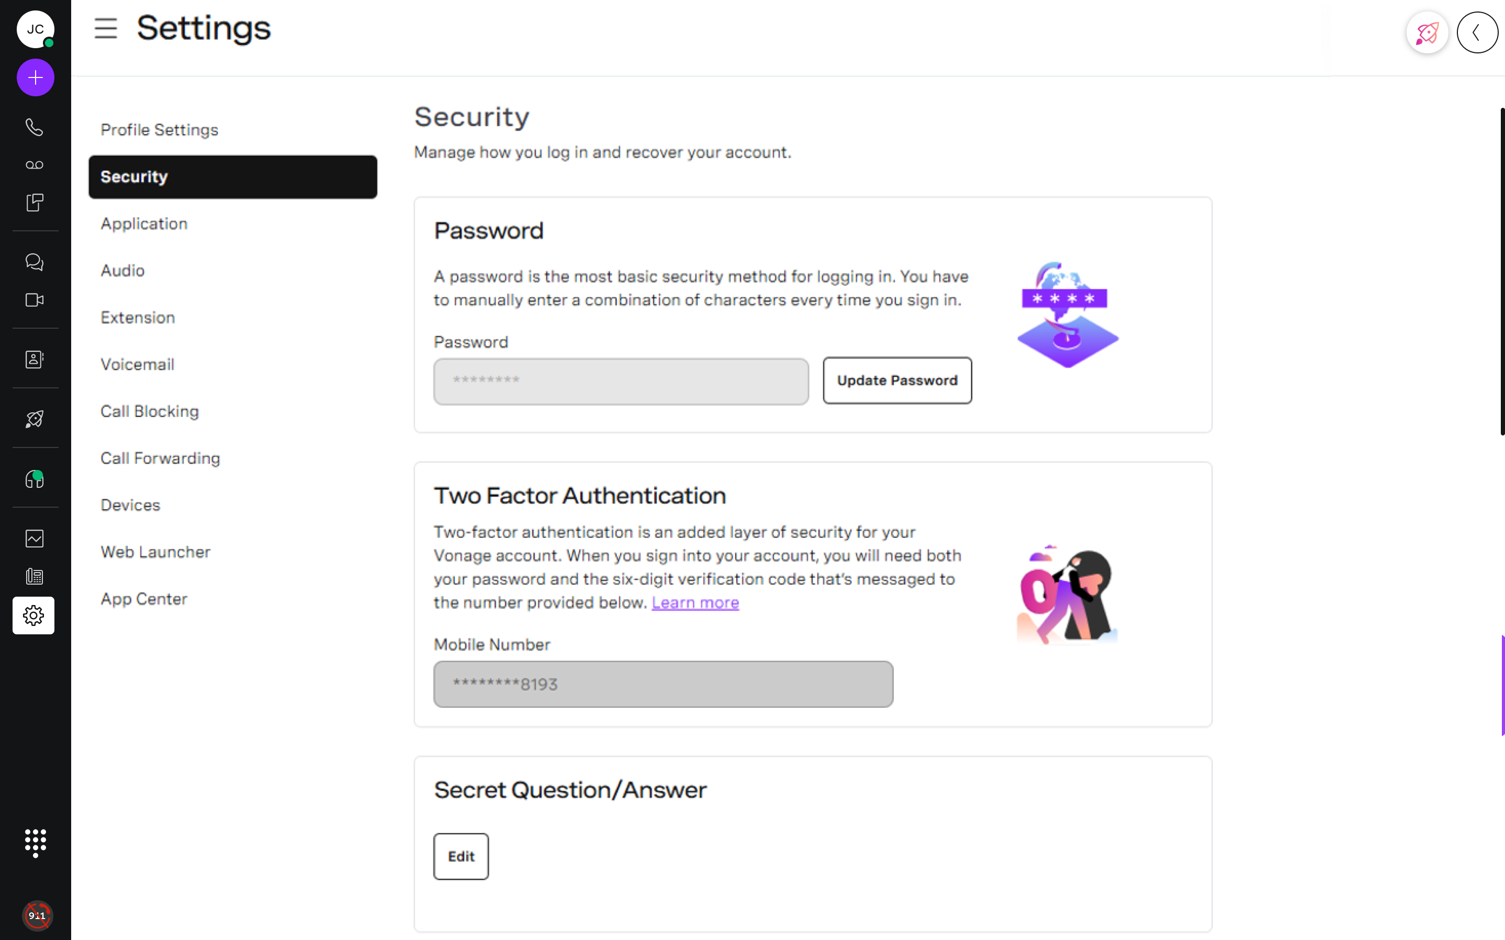Edit the Secret Question/Answer
The image size is (1505, 940).
coord(461,856)
